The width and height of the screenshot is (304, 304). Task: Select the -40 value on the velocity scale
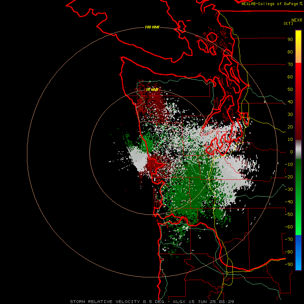(x=289, y=202)
